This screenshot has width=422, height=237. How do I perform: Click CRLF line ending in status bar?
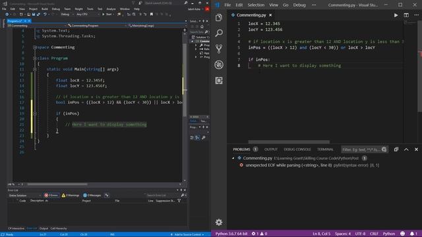[374, 234]
